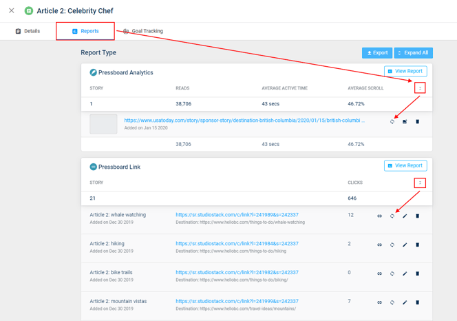The image size is (457, 321).
Task: Edit the mountain vistas link
Action: (405, 302)
